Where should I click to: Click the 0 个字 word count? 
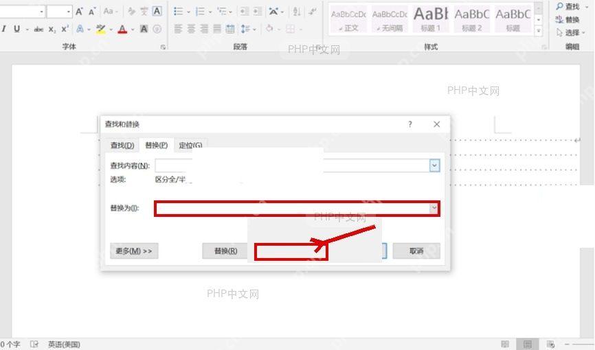tap(10, 345)
